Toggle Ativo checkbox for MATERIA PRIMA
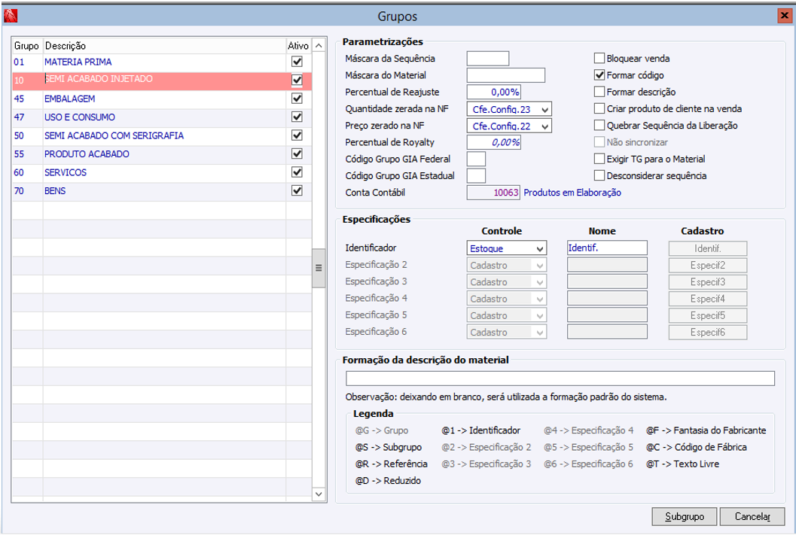 tap(297, 62)
